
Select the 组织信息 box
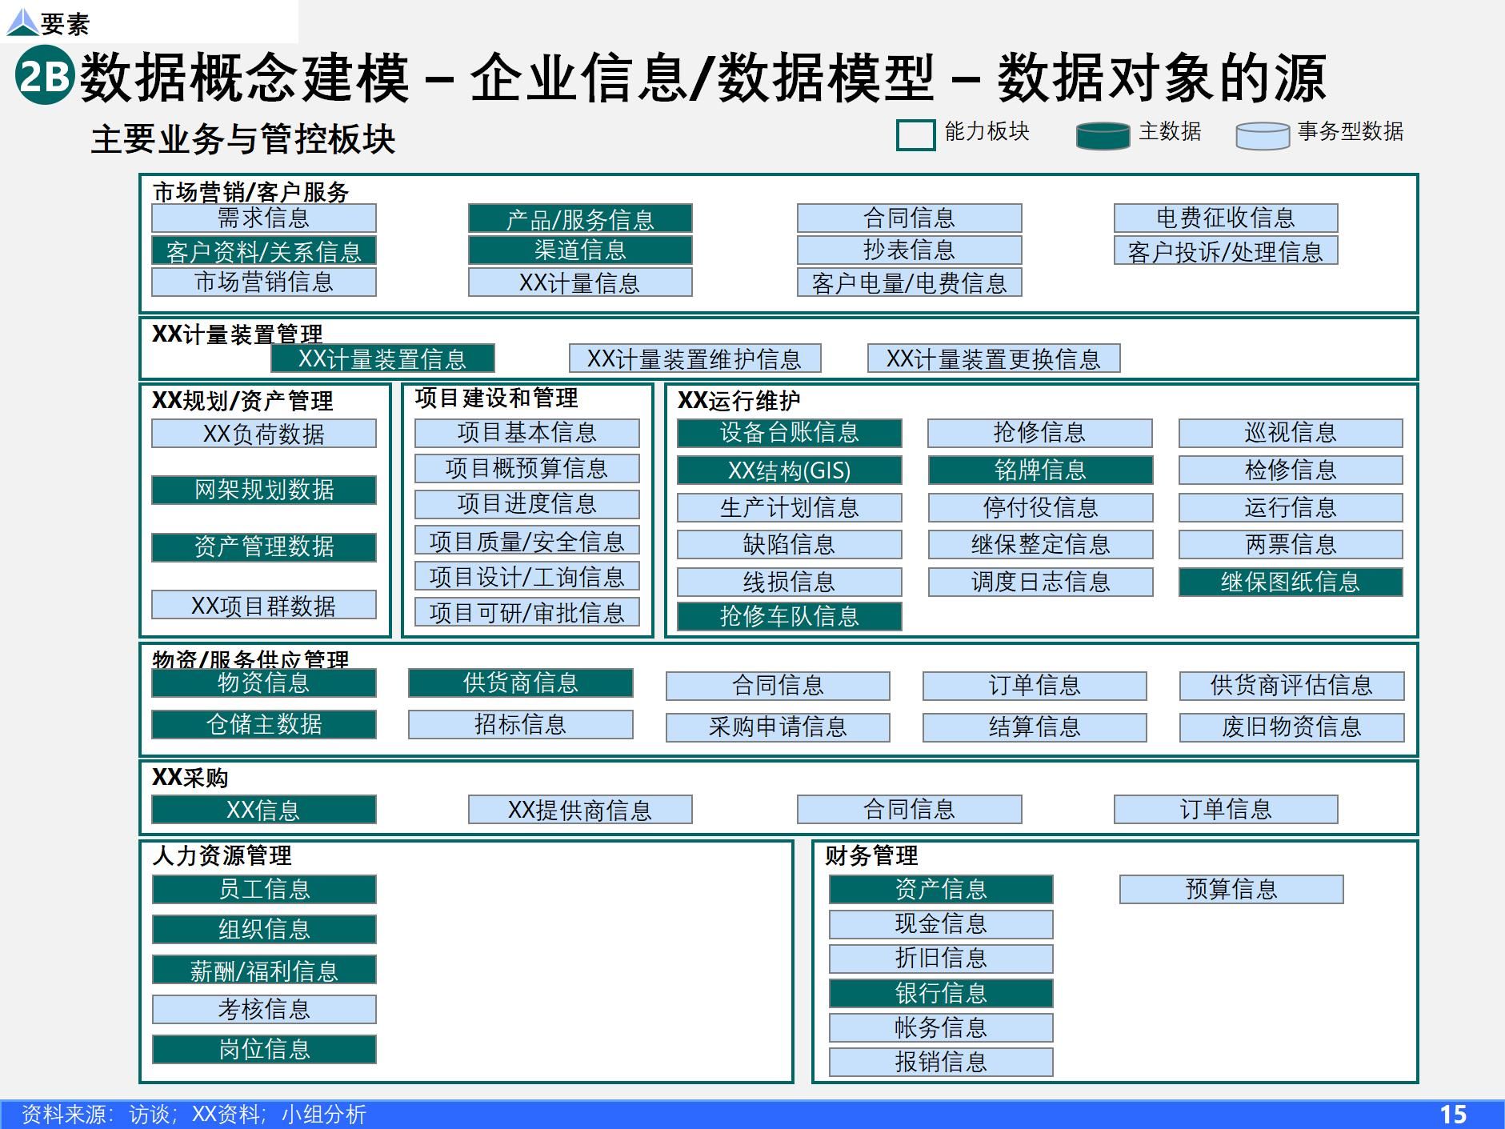264,929
